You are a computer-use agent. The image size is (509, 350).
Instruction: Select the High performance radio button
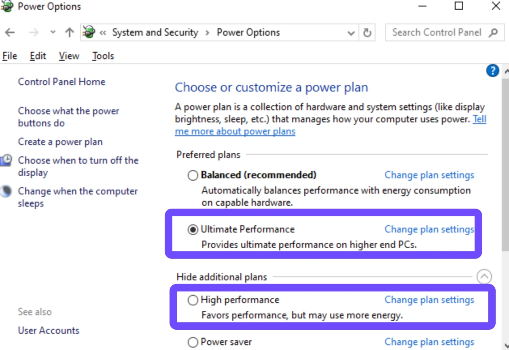pyautogui.click(x=193, y=300)
